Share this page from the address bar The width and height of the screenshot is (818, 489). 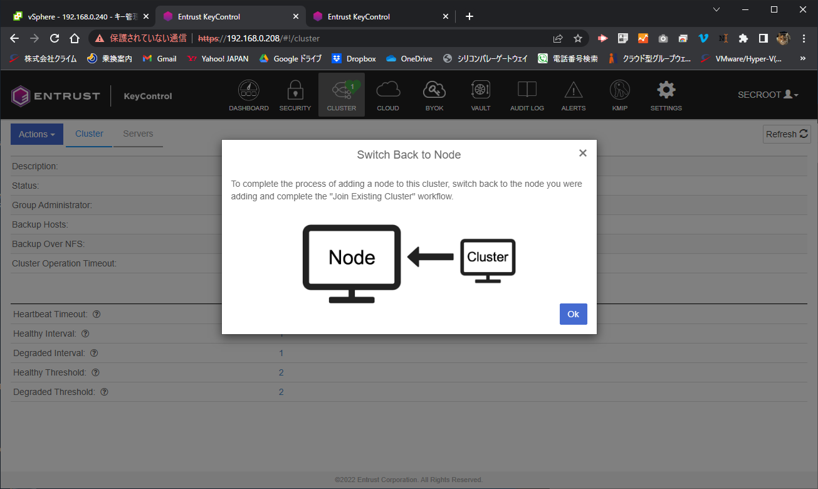click(558, 38)
